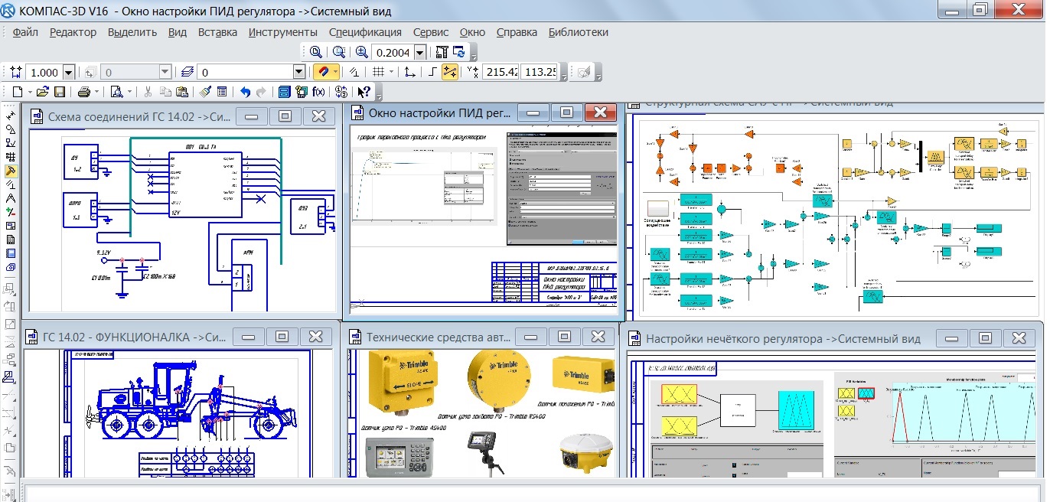This screenshot has height=502, width=1050.
Task: Toggle the grid display button
Action: coord(378,72)
